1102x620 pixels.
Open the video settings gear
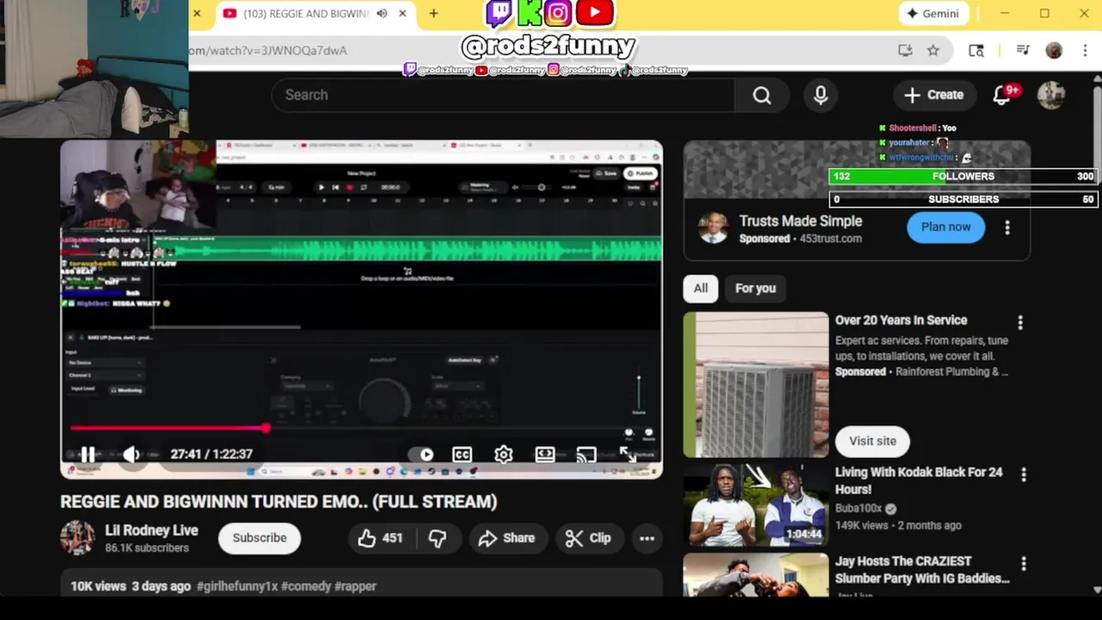pyautogui.click(x=504, y=455)
